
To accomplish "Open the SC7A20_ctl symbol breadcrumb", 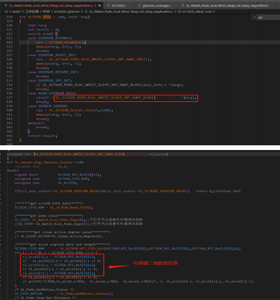I will pyautogui.click(x=197, y=12).
